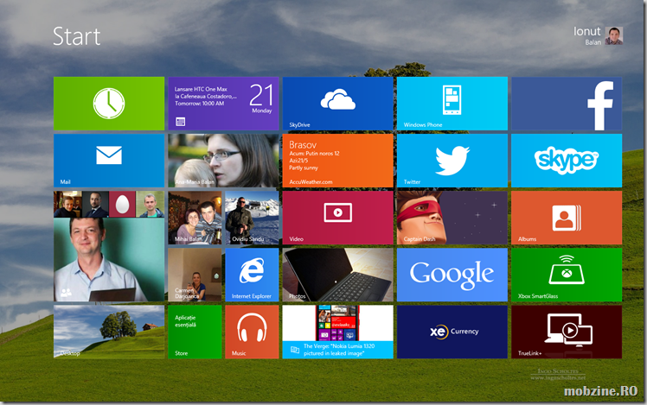Open the Photos tile
Image resolution: width=647 pixels, height=405 pixels.
pyautogui.click(x=337, y=275)
